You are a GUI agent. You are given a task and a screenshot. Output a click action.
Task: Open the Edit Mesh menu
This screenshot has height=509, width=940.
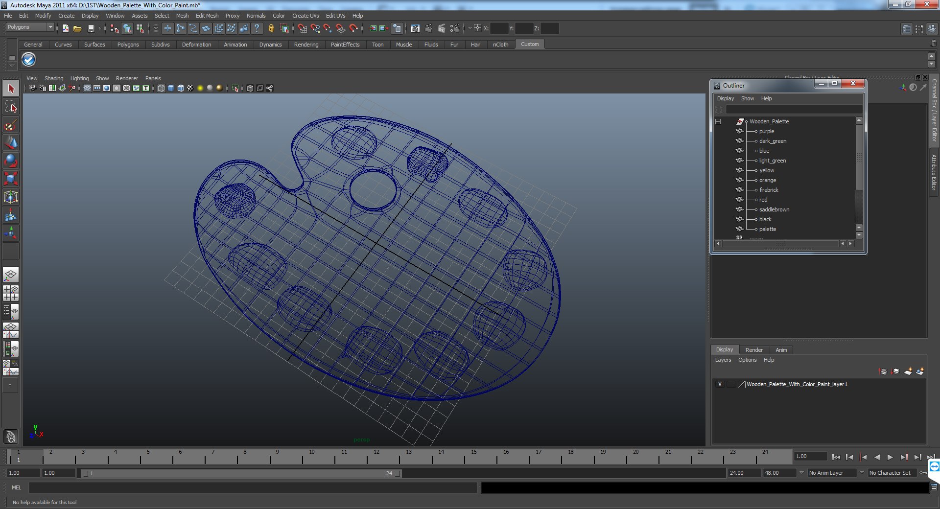point(207,16)
